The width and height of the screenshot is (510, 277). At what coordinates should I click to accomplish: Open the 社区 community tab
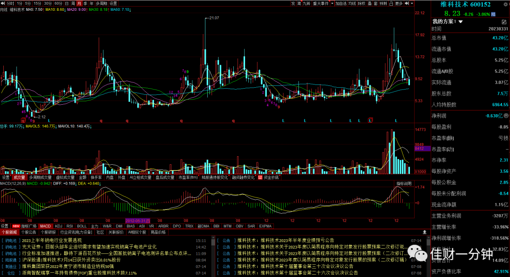[x=100, y=232]
